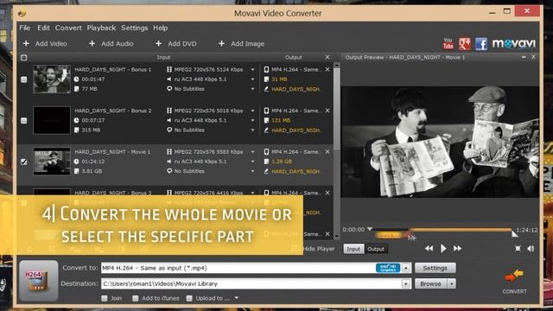Add Audio via plus button

[92, 43]
